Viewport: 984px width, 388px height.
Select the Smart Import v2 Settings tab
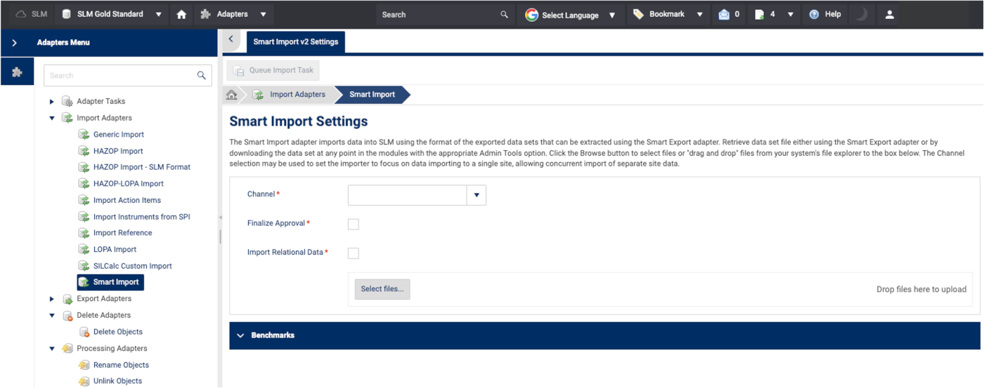[x=295, y=42]
